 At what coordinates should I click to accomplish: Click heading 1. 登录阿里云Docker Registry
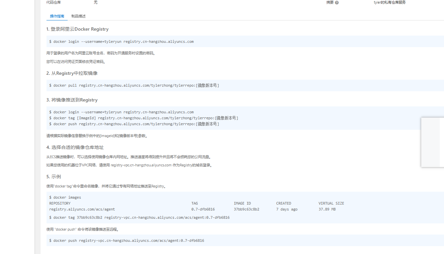[x=78, y=29]
